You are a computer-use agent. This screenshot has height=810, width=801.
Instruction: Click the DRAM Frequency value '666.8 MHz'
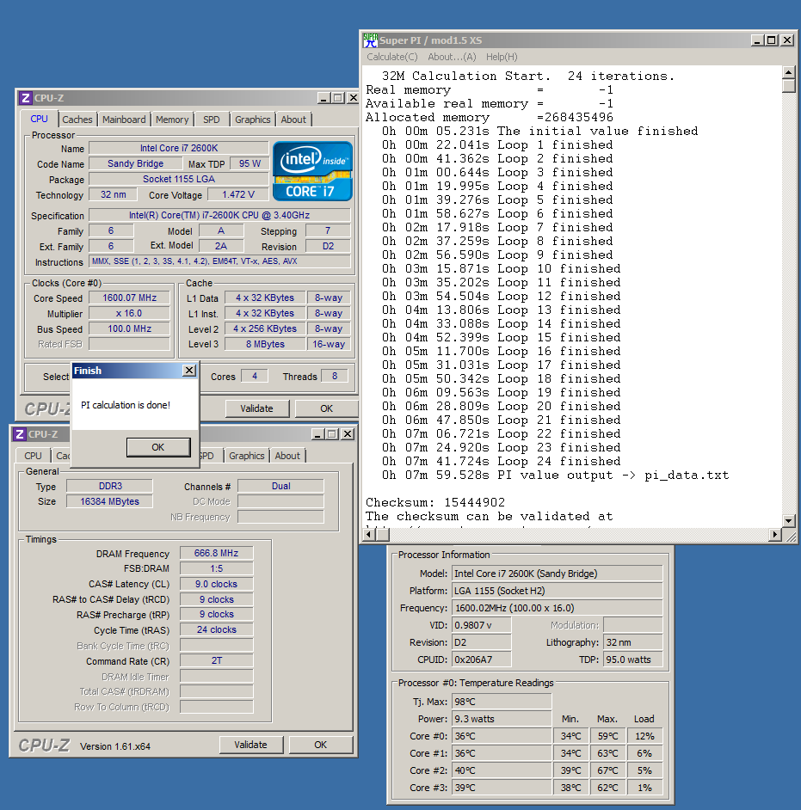tap(217, 553)
